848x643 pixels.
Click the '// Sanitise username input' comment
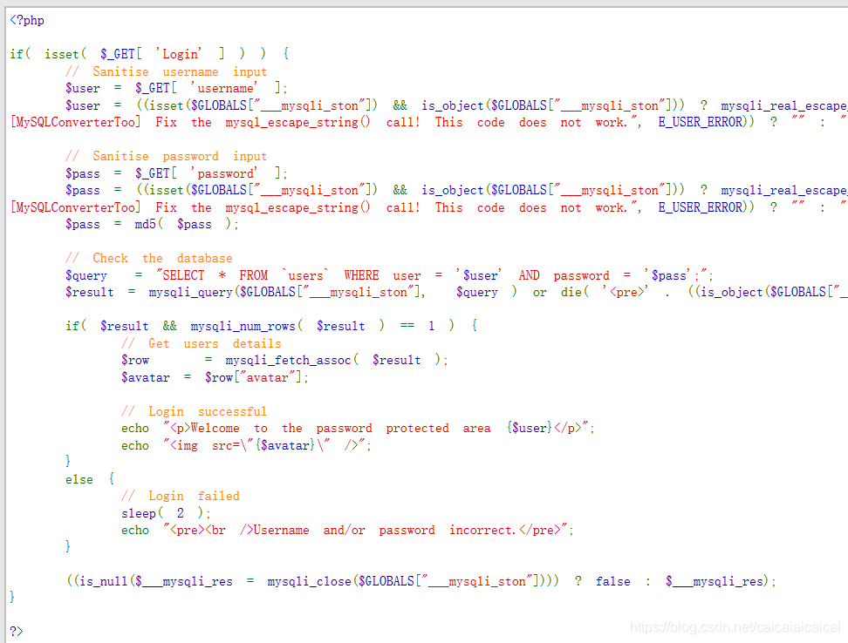[166, 71]
